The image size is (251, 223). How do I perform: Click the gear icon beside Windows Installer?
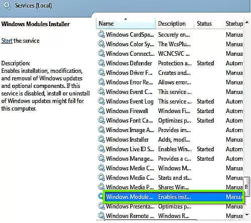click(x=101, y=139)
